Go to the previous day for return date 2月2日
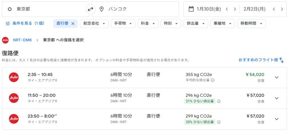 pyautogui.click(x=274, y=9)
